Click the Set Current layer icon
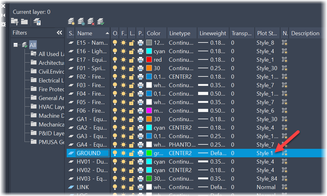The width and height of the screenshot is (327, 196). pyautogui.click(x=101, y=21)
